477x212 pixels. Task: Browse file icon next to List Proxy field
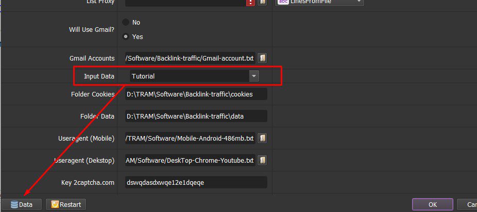pos(262,2)
